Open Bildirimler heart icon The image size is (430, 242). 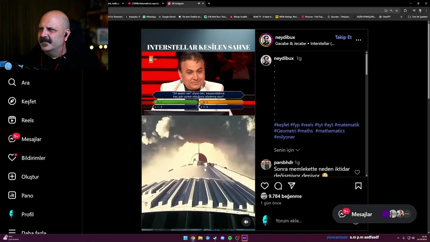[12, 158]
